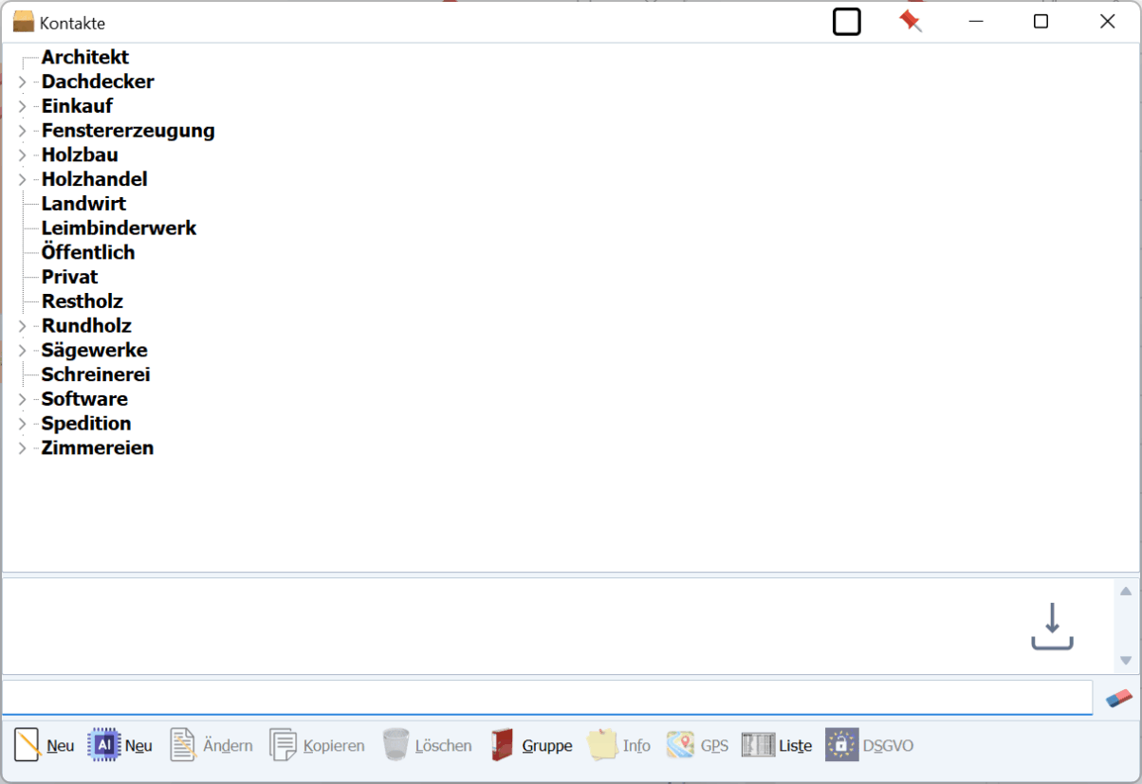Click the AI Neu contact icon
The width and height of the screenshot is (1142, 784).
click(103, 745)
